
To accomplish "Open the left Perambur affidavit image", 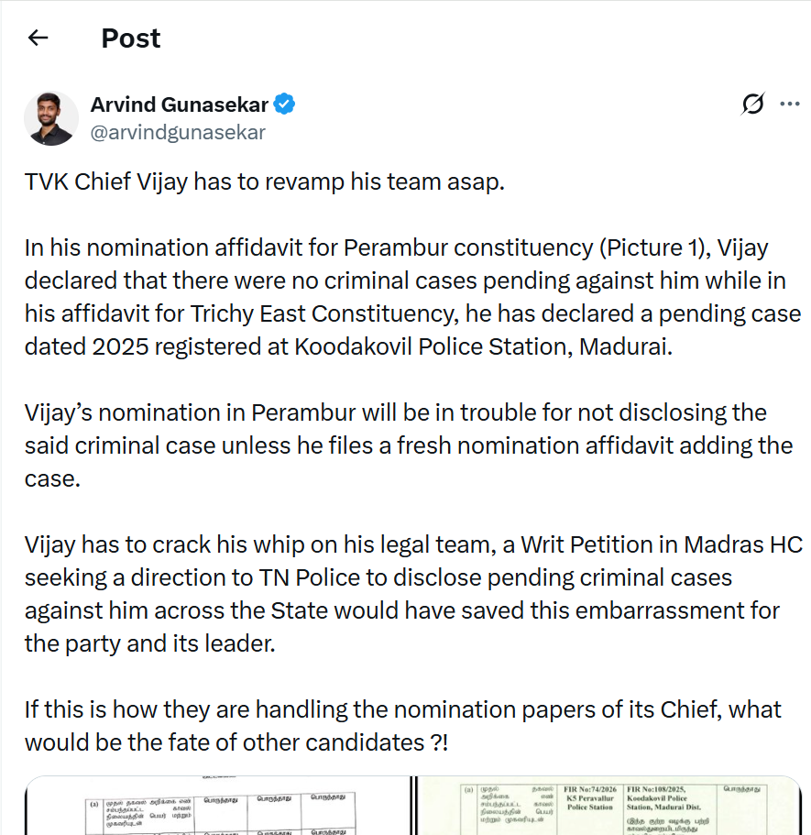I will coord(216,806).
